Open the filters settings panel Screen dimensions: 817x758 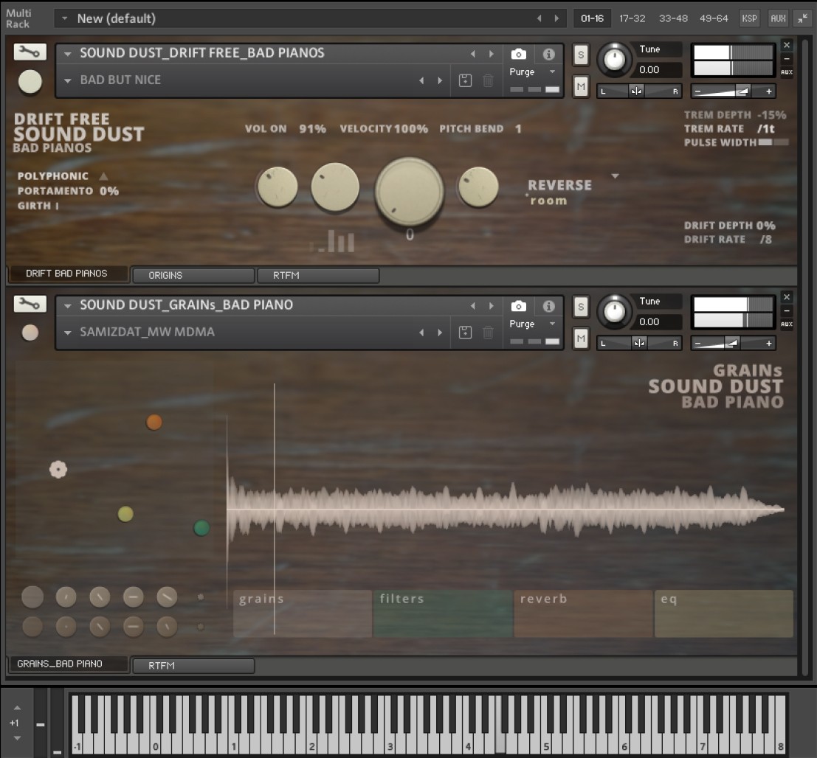(x=443, y=613)
